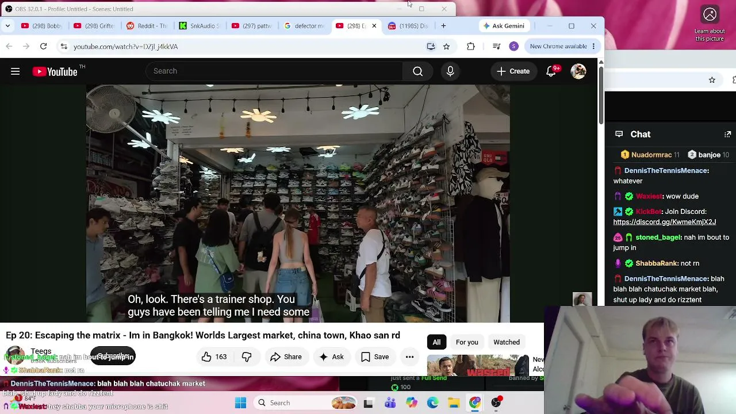The width and height of the screenshot is (736, 414).
Task: Click the stoned_bagel username in chat
Action: point(658,237)
